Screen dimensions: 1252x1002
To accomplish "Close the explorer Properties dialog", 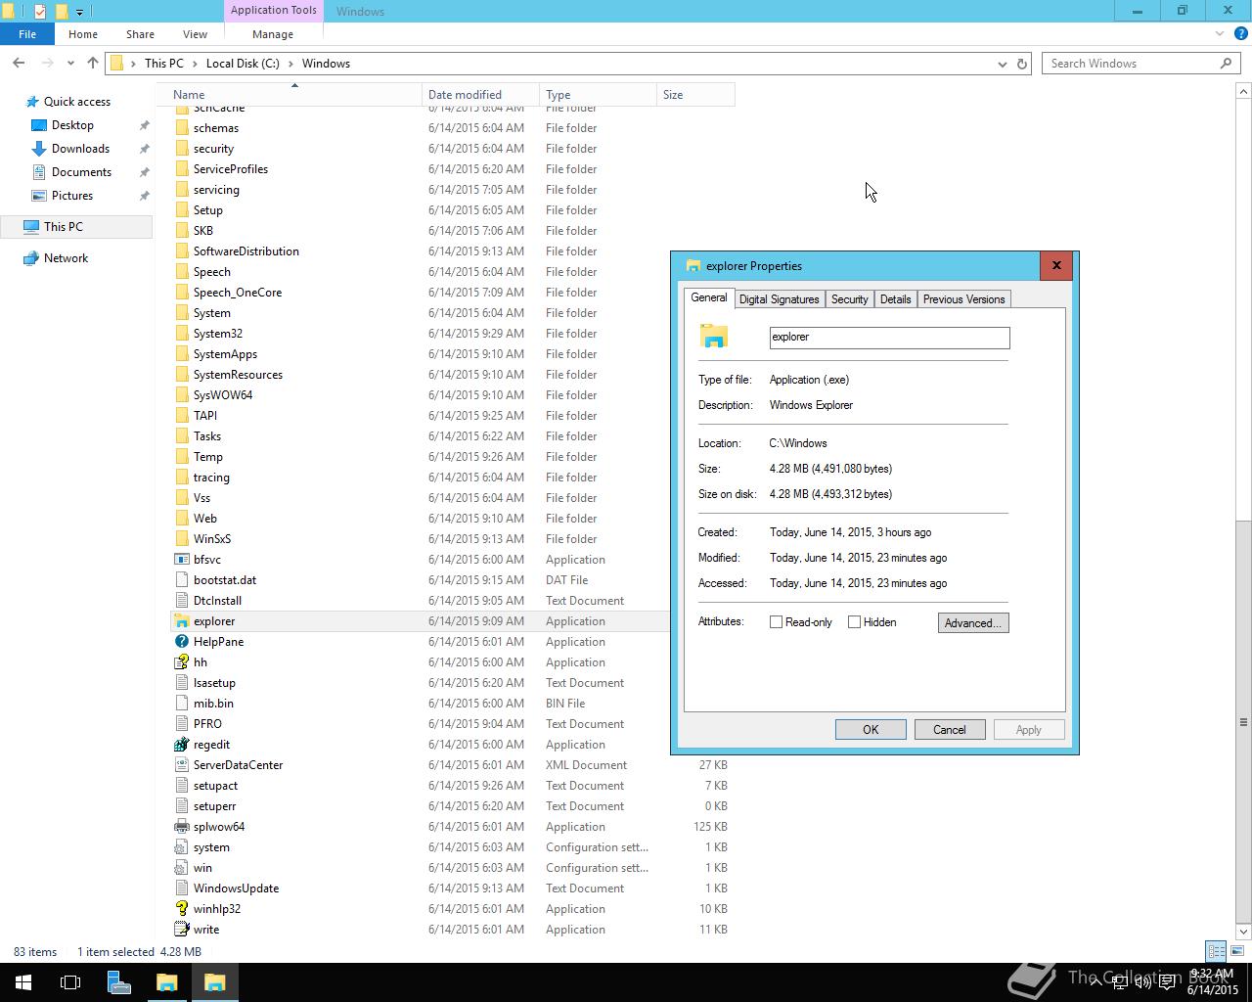I will 1056,265.
